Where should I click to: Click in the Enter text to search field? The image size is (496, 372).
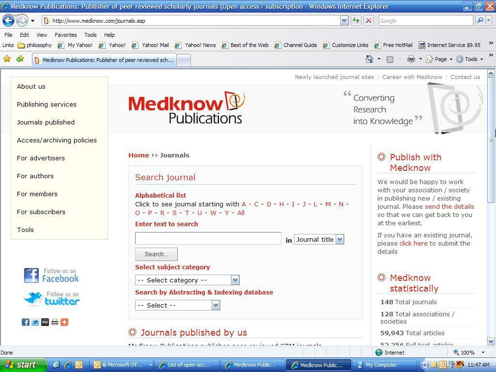(208, 238)
